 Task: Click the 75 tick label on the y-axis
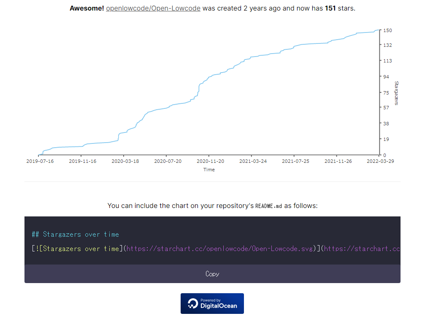386,92
